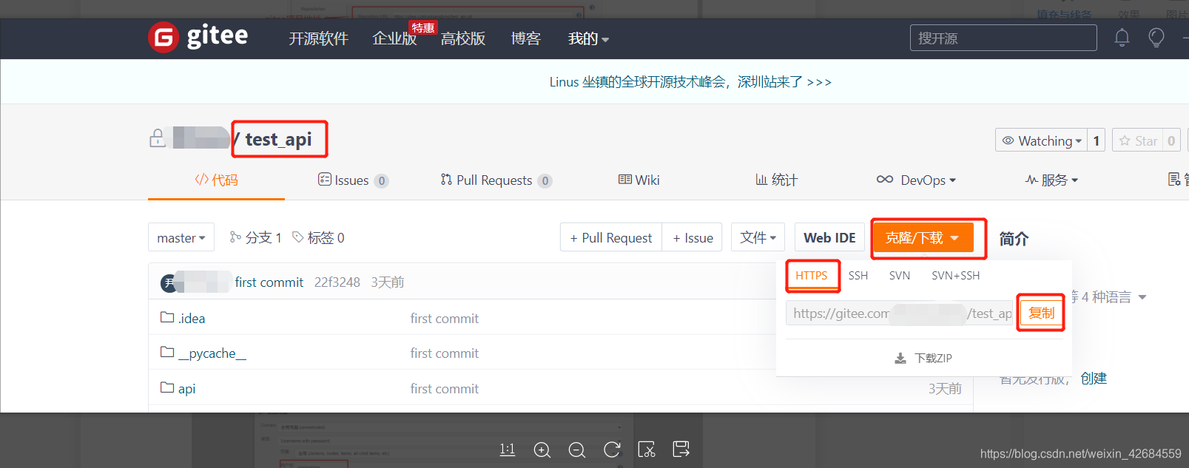Click the image viewer rotate icon
The width and height of the screenshot is (1189, 468).
point(612,450)
